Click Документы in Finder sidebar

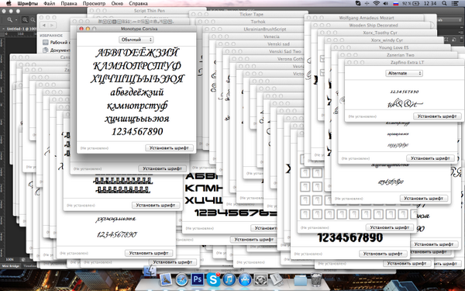(57, 50)
